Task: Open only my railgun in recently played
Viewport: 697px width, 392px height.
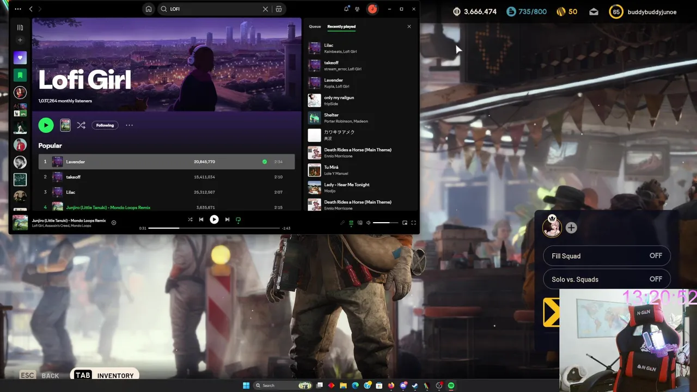Action: [360, 101]
